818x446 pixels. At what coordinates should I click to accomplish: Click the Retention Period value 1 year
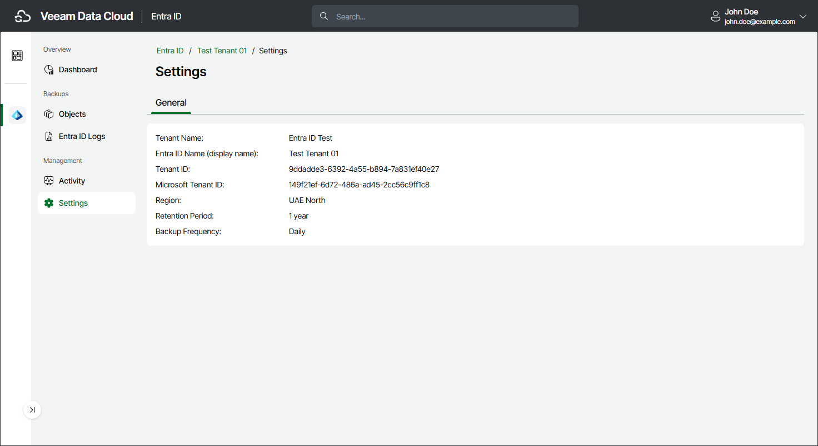point(298,216)
